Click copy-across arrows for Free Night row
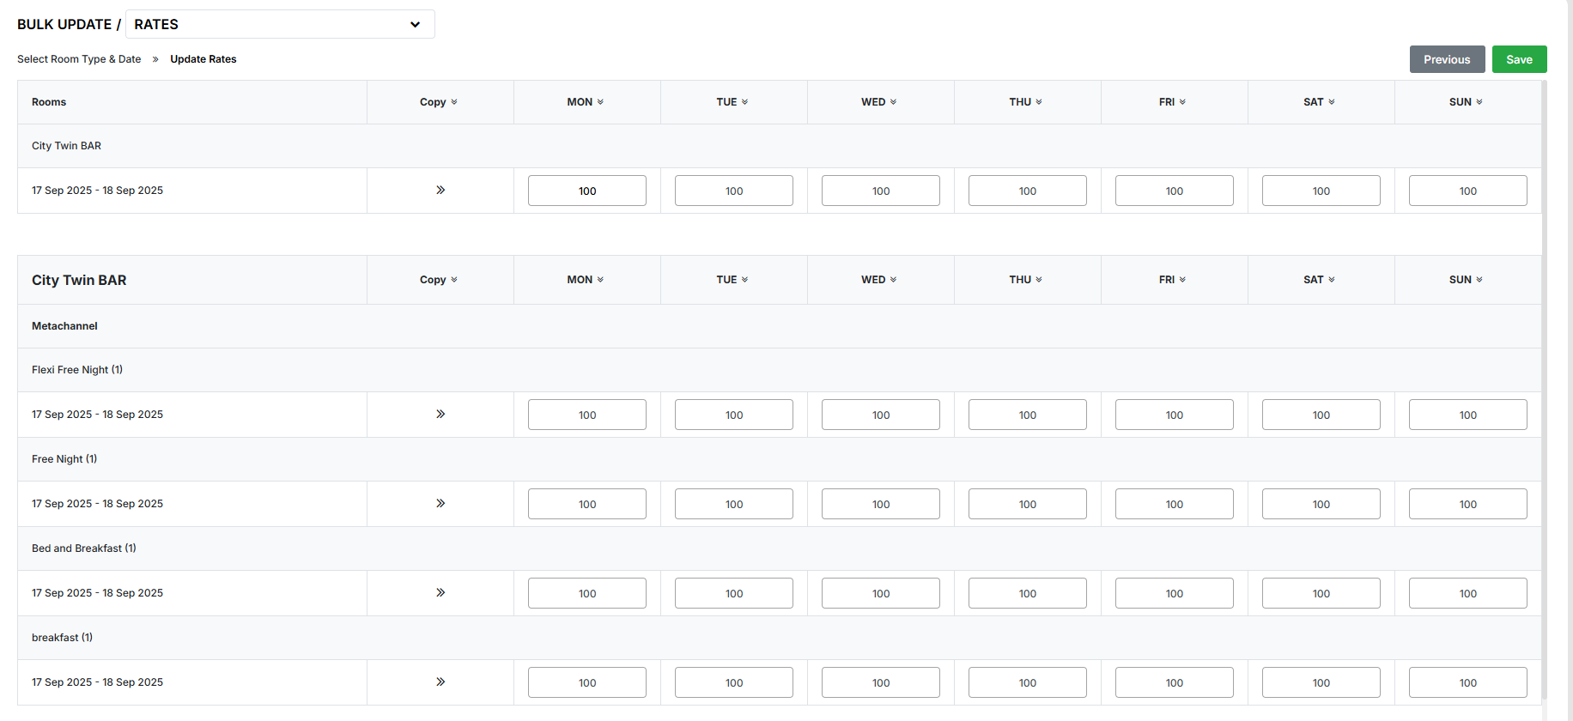The height and width of the screenshot is (721, 1573). (x=440, y=503)
